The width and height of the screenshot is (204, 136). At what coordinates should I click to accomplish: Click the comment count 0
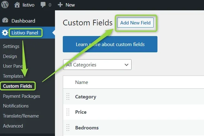(50, 5)
